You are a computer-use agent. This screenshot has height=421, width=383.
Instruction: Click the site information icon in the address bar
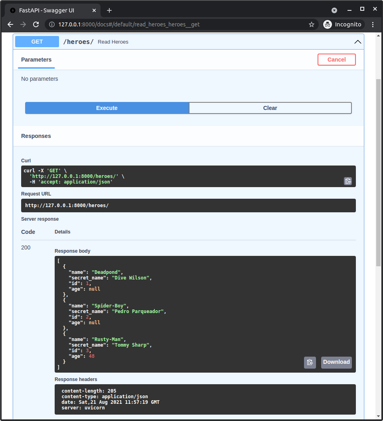(52, 24)
